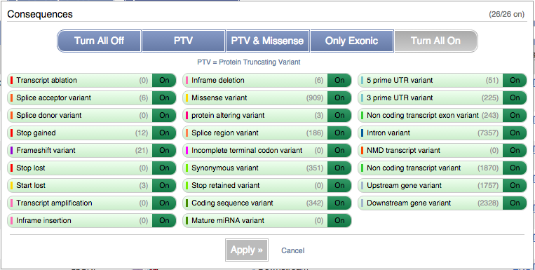The width and height of the screenshot is (535, 270).
Task: Switch off Stop gained consequence
Action: pyautogui.click(x=164, y=133)
